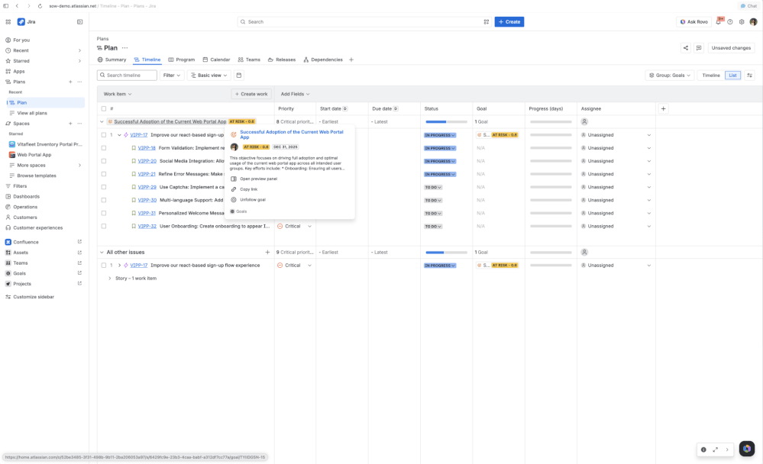Click the plus icon beside Spaces in sidebar
The height and width of the screenshot is (464, 763).
[70, 124]
